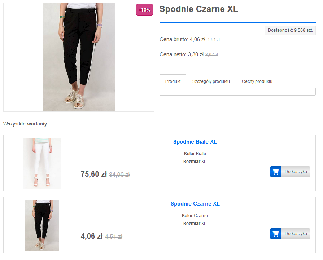323x260 pixels.
Task: Click the cart icon for Spodnie Białe XL
Action: (x=276, y=172)
